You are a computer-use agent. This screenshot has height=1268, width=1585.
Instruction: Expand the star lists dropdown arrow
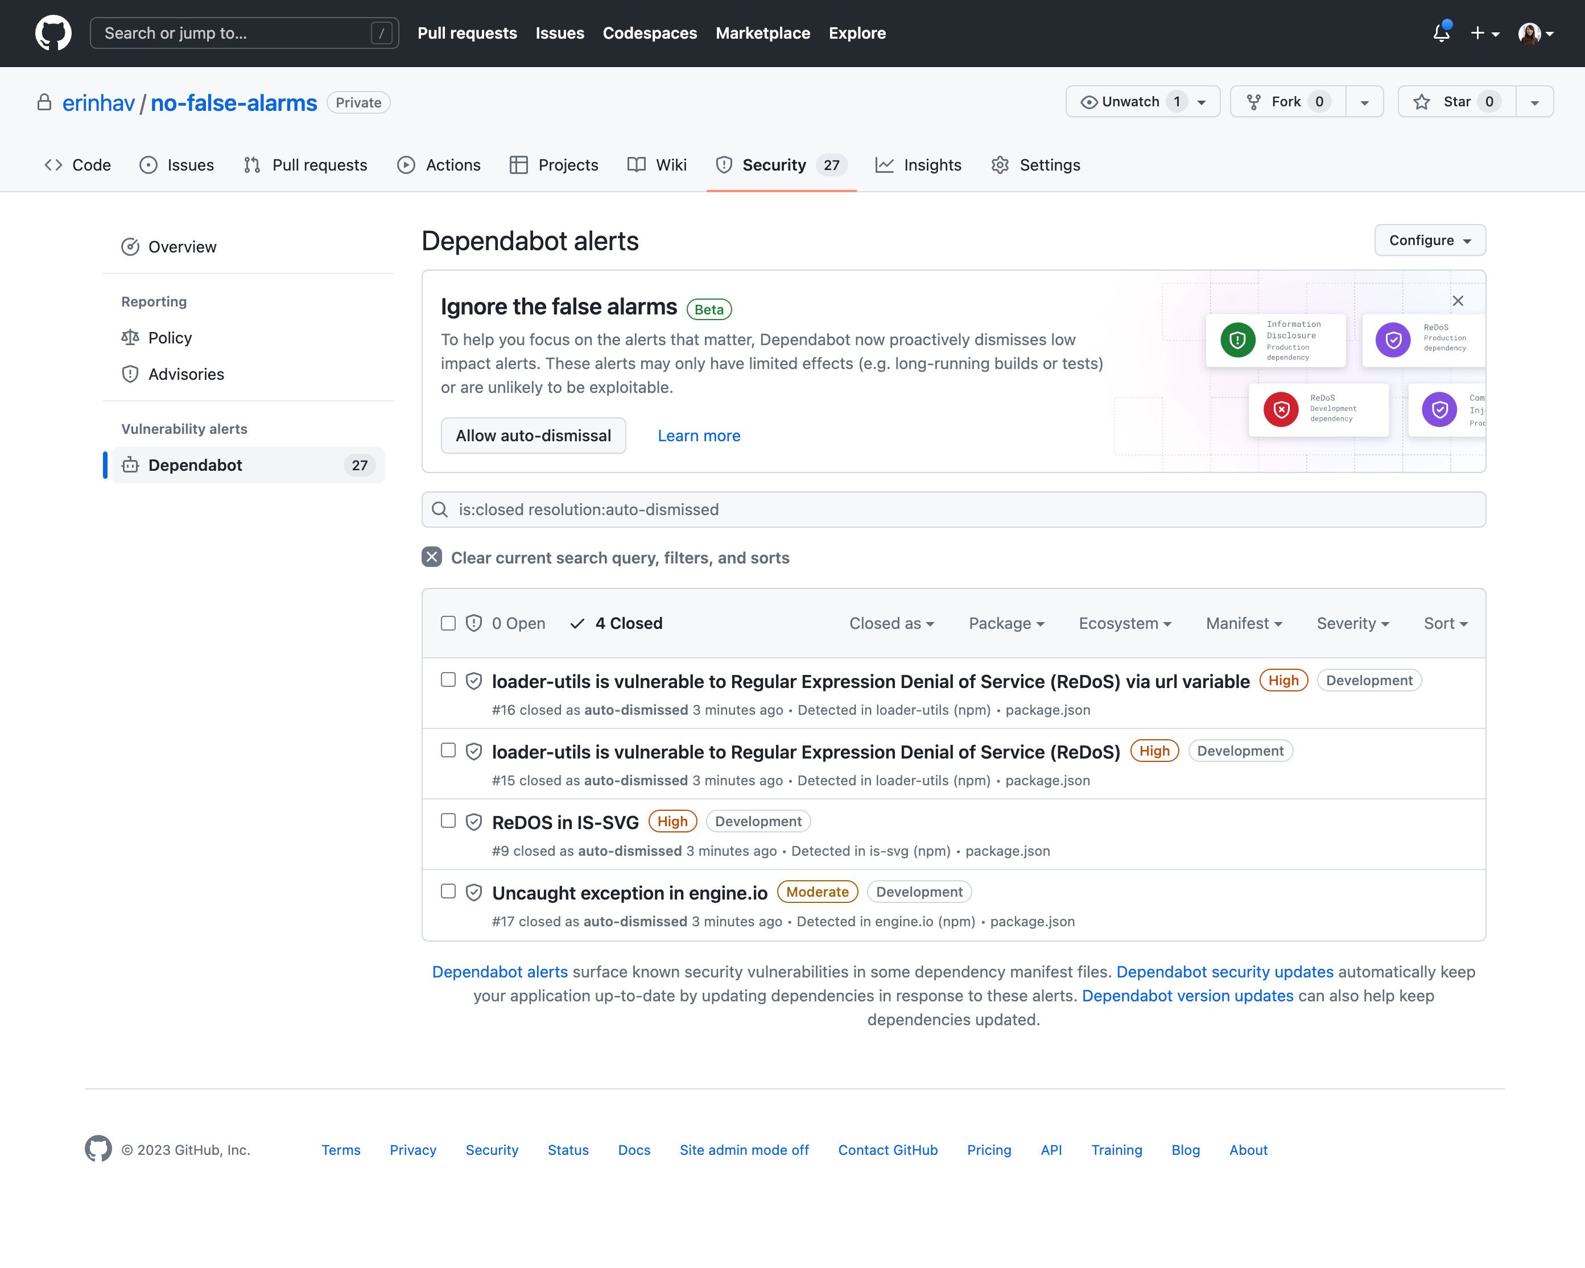1535,101
